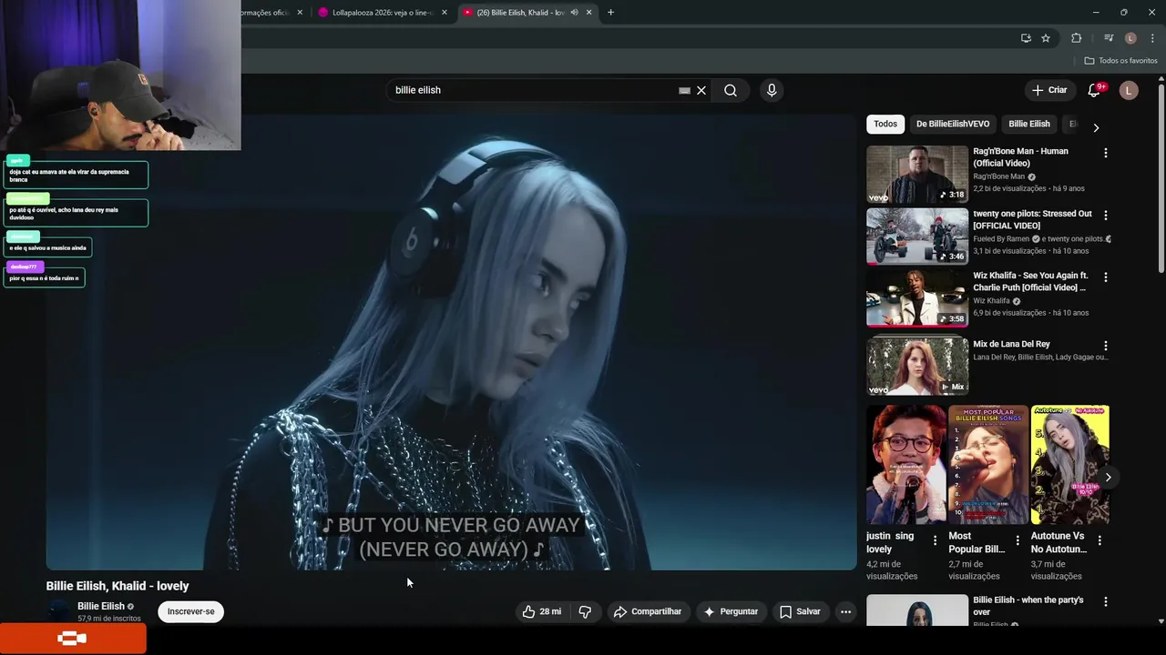
Task: Open options for Stressed Out video
Action: coord(1106,215)
